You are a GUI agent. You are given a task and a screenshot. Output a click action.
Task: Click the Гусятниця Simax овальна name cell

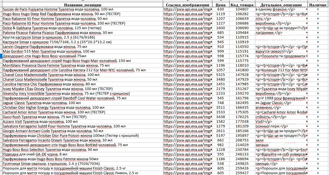(x=83, y=164)
